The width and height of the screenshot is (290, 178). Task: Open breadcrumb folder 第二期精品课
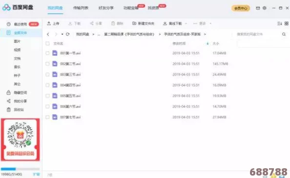pyautogui.click(x=129, y=34)
